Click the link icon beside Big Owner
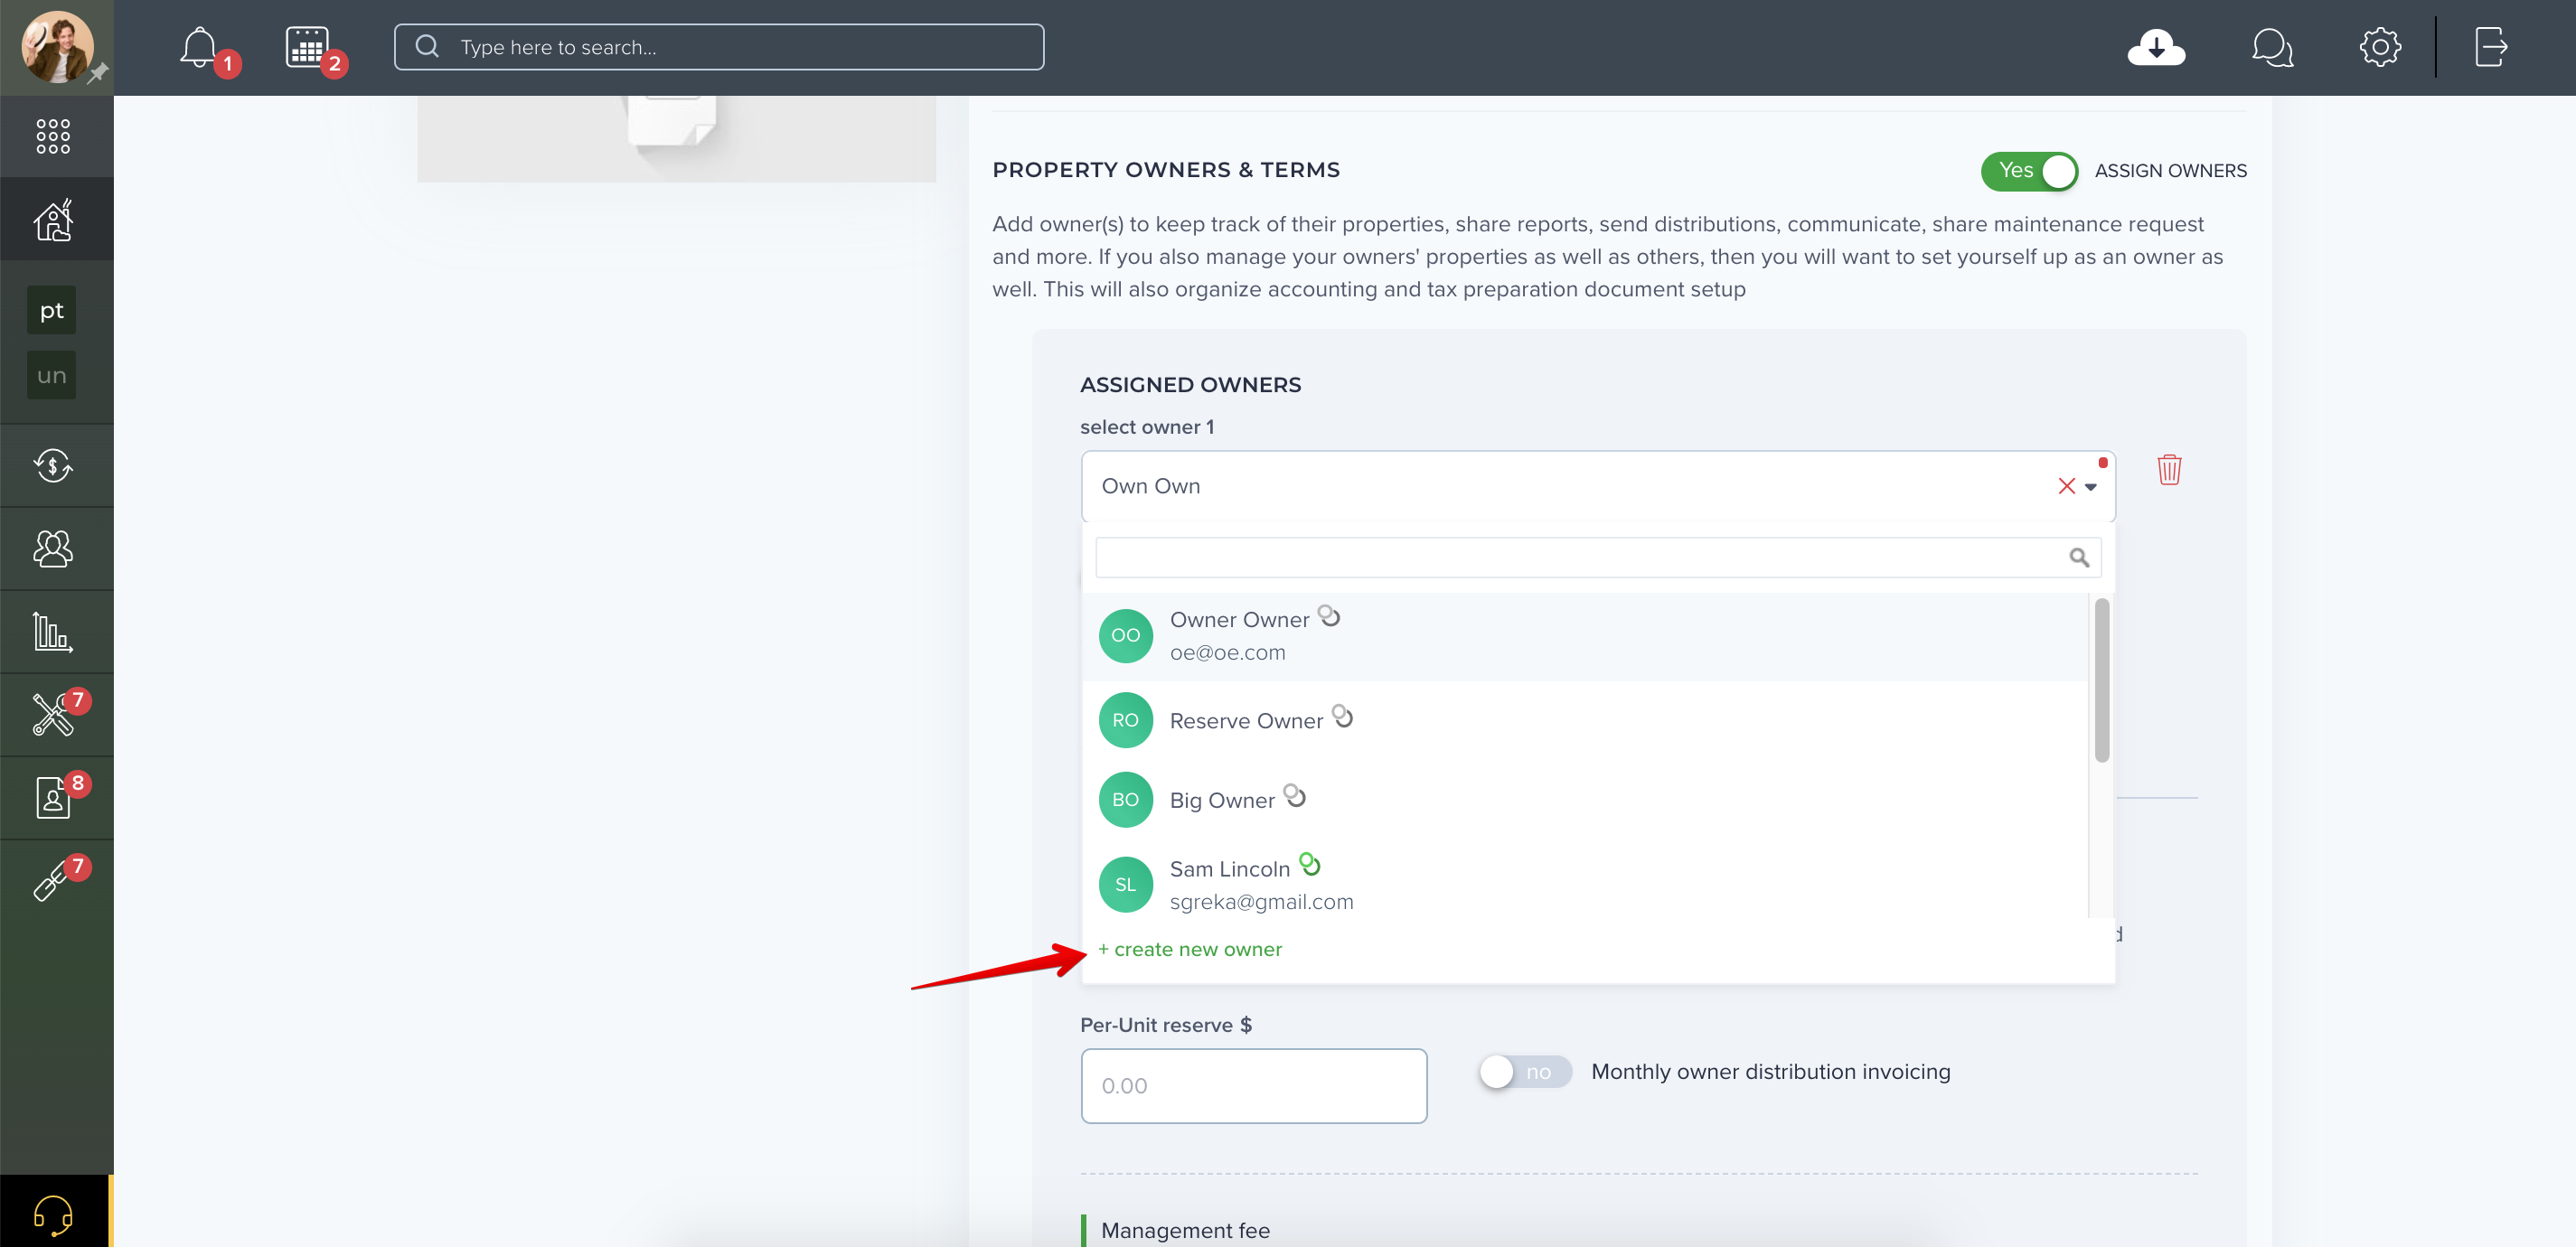The width and height of the screenshot is (2576, 1247). coord(1295,795)
